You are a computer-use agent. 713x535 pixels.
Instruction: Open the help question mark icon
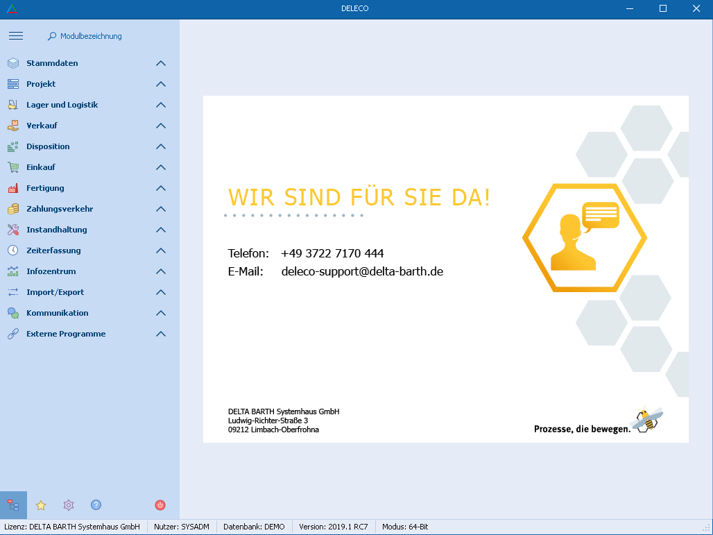[x=96, y=505]
